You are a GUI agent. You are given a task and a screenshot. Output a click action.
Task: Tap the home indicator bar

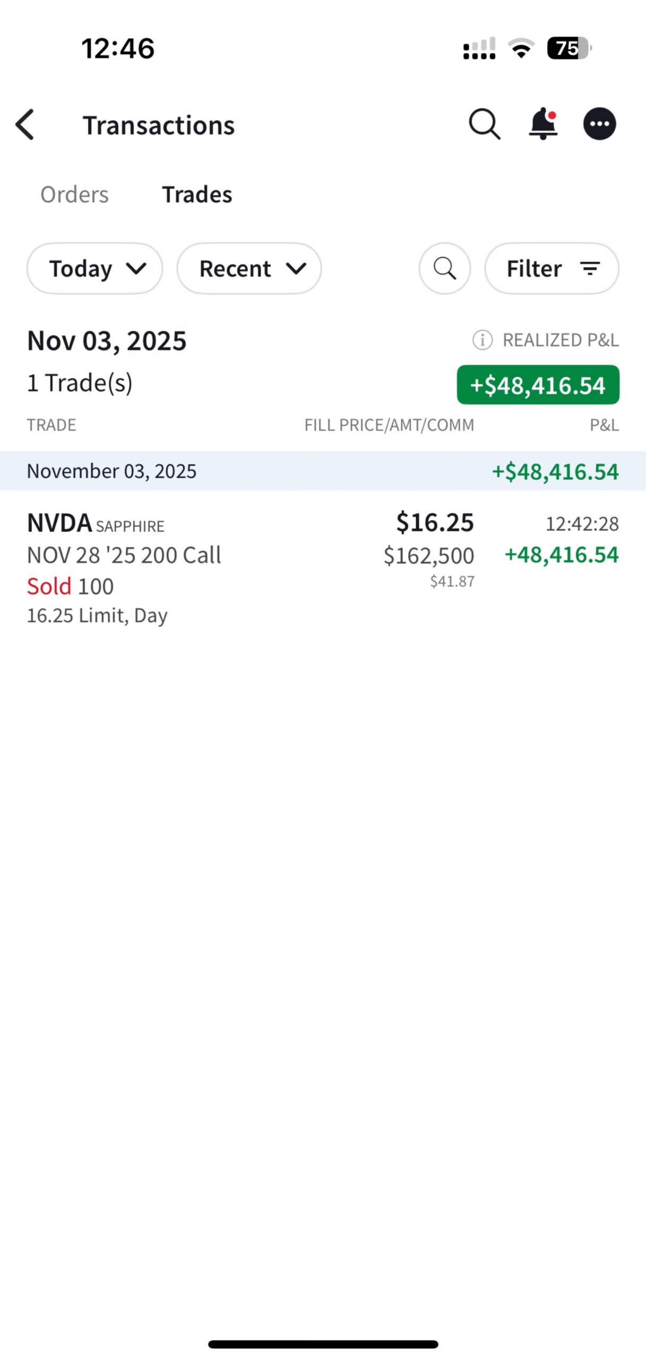pyautogui.click(x=323, y=1344)
